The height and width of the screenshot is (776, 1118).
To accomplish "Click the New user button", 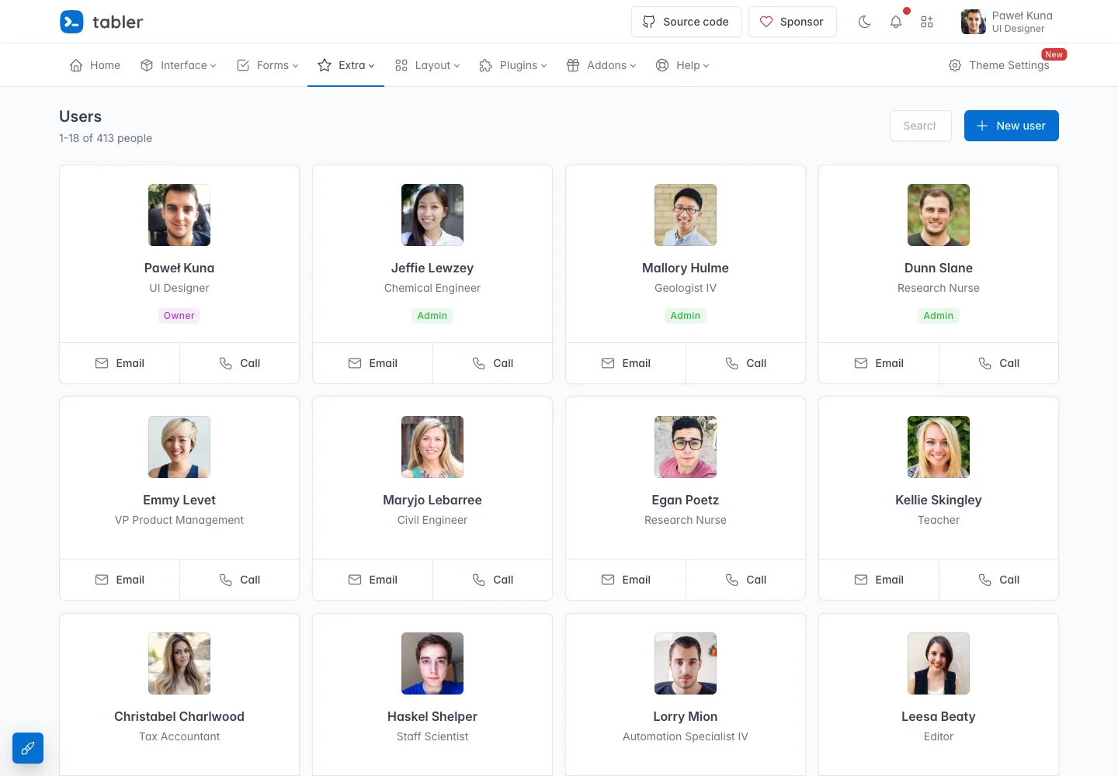I will [1012, 126].
